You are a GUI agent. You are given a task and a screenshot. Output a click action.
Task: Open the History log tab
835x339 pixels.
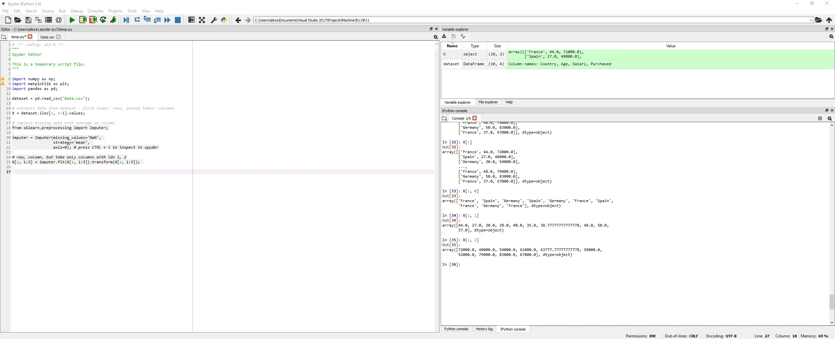(484, 329)
